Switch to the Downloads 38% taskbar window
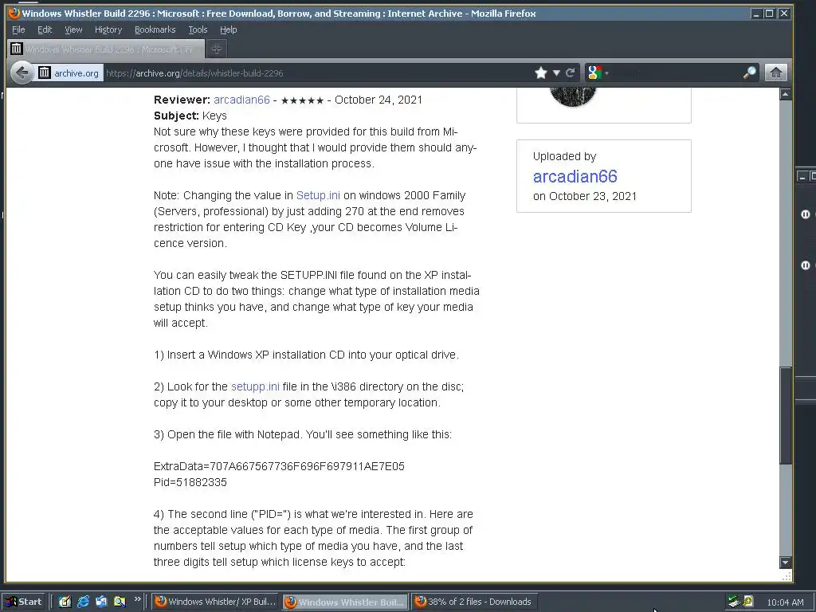 tap(475, 602)
